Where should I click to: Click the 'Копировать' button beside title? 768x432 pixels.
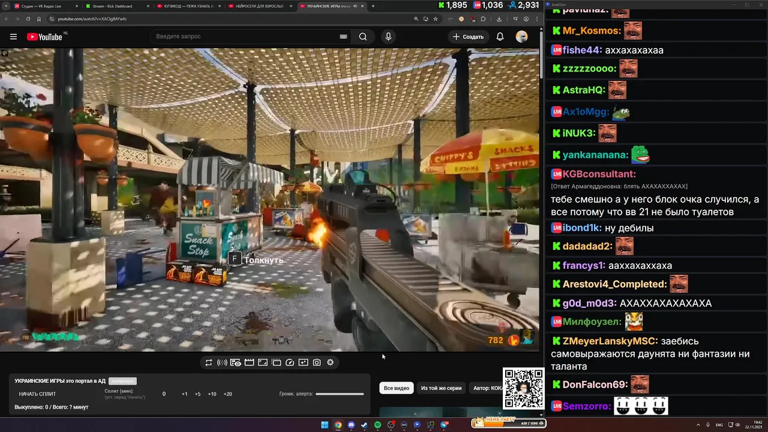tap(122, 381)
